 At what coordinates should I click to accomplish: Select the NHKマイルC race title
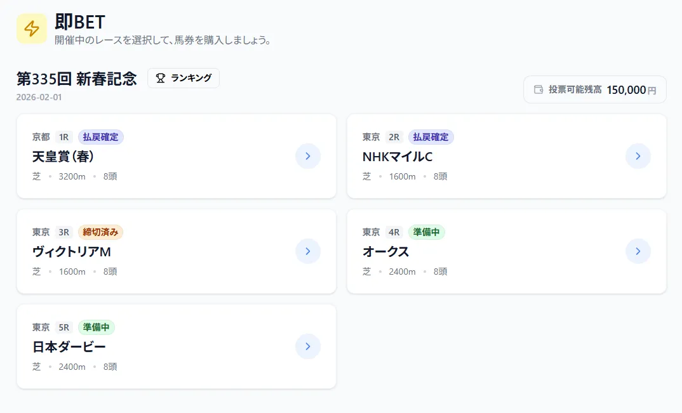click(x=397, y=156)
